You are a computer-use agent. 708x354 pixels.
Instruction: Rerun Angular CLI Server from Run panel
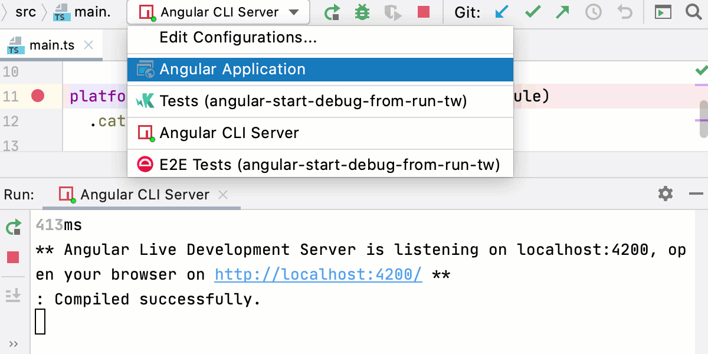click(x=14, y=227)
